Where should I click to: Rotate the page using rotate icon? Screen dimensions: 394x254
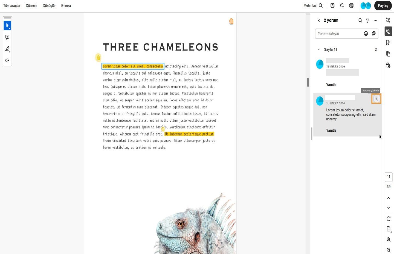pos(389,218)
